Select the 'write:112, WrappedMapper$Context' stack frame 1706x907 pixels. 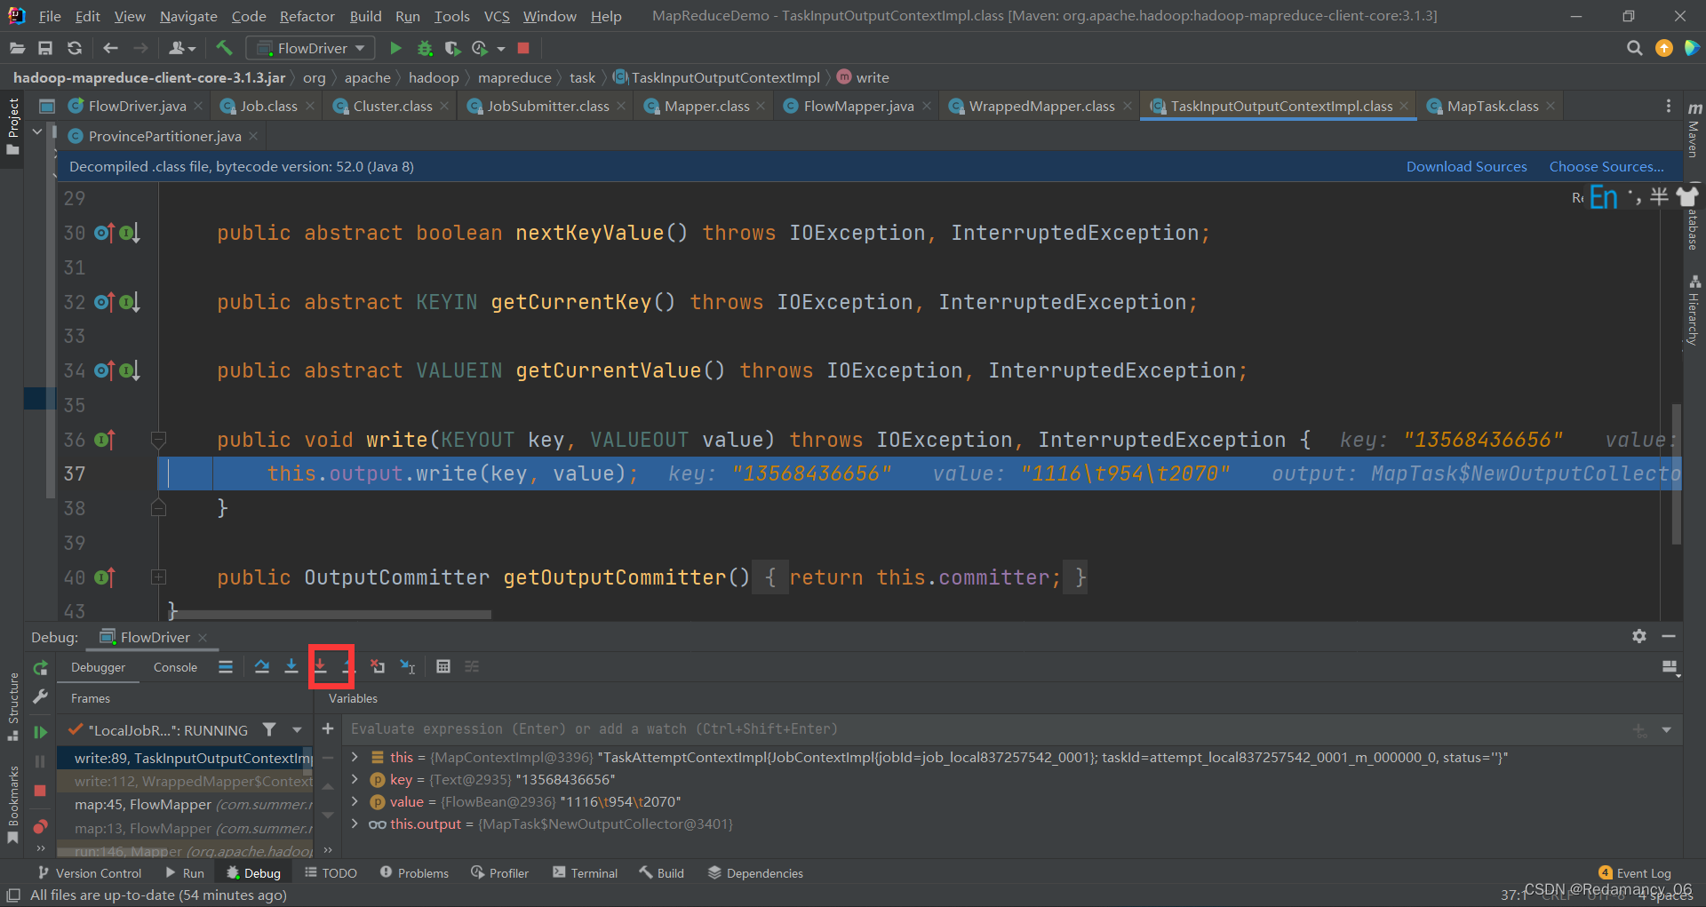[x=186, y=781]
